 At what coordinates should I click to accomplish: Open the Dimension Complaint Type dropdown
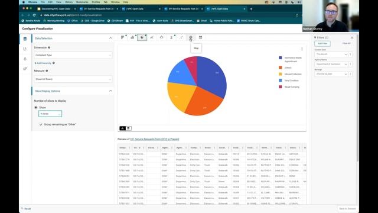pos(73,55)
